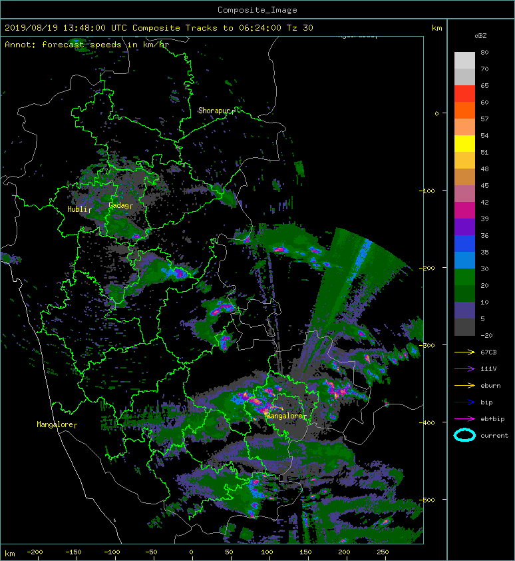Viewport: 515px width, 561px height.
Task: Click the 250 km x-axis tick label
Action: click(x=383, y=552)
